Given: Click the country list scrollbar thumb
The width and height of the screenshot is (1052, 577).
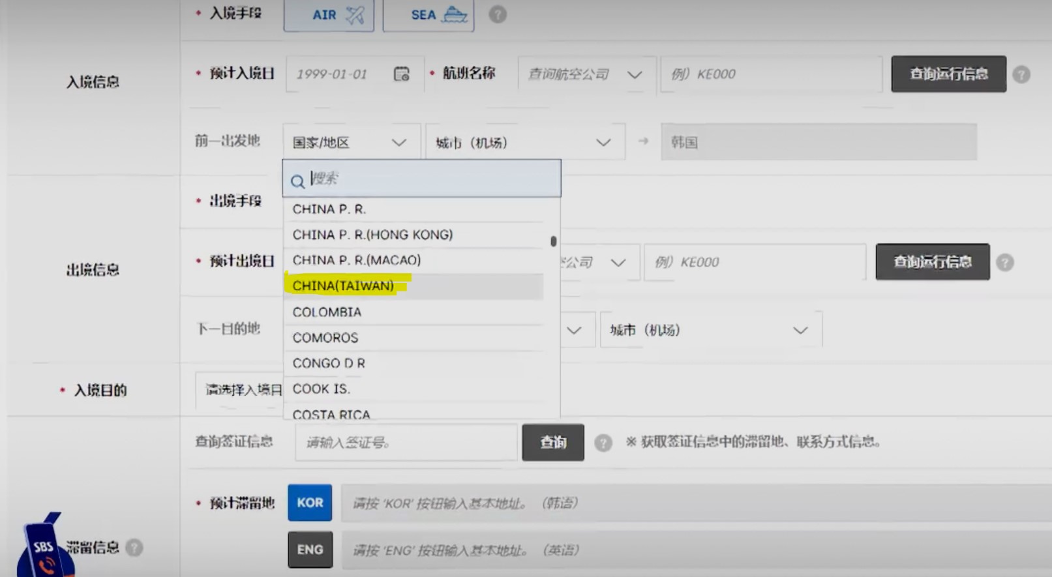Looking at the screenshot, I should coord(553,241).
